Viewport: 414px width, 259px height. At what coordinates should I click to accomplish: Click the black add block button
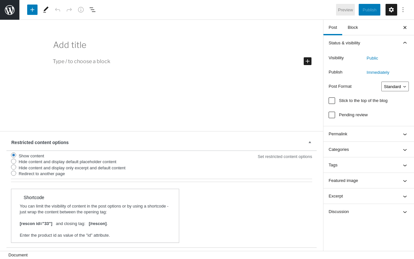pos(308,61)
